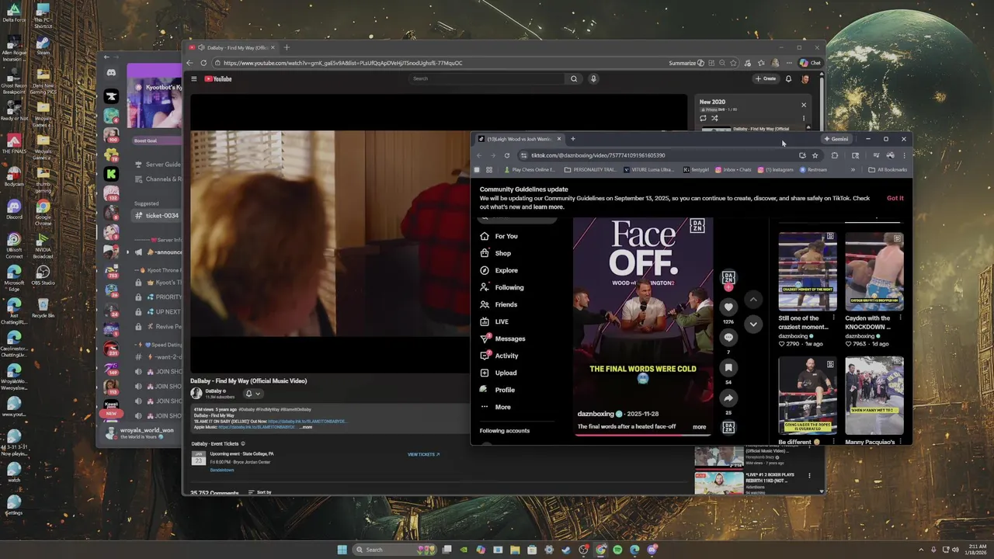Open TikTok For You feed
The image size is (994, 559).
(x=499, y=236)
